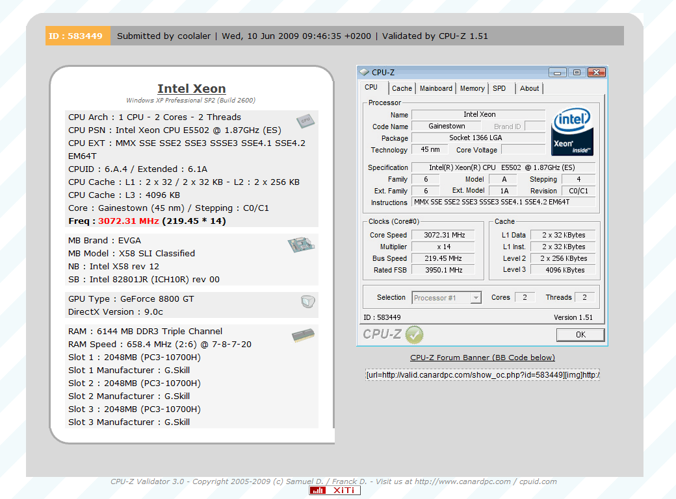Click the Version 1.51 text
The image size is (676, 499).
(x=573, y=317)
